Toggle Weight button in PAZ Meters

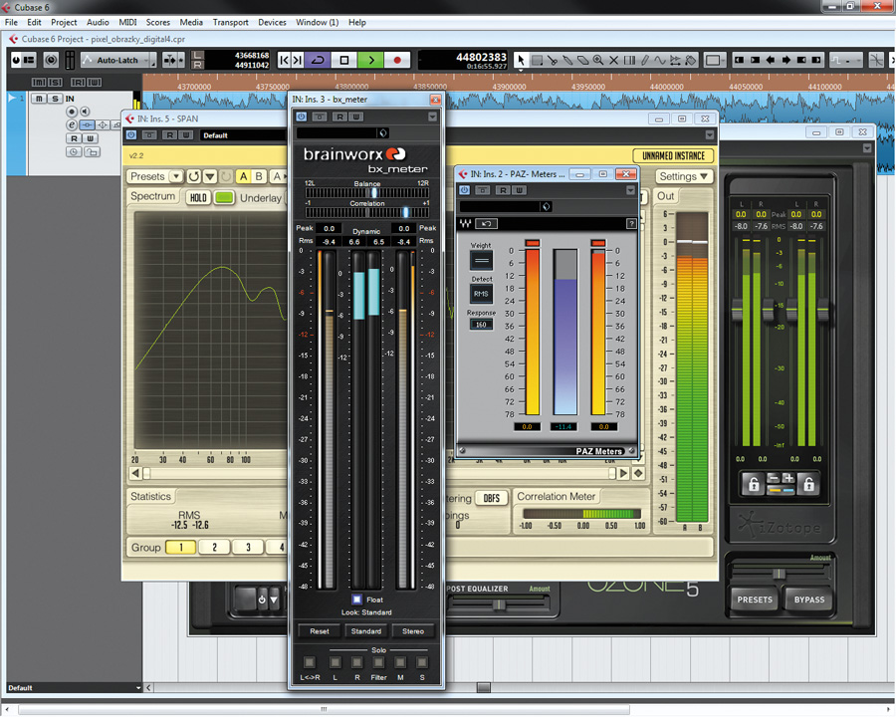click(481, 261)
